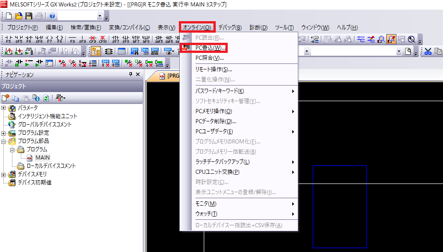Select インテリジェント機能ユニット in the tree
Viewport: 443px width, 252px height.
click(47, 116)
